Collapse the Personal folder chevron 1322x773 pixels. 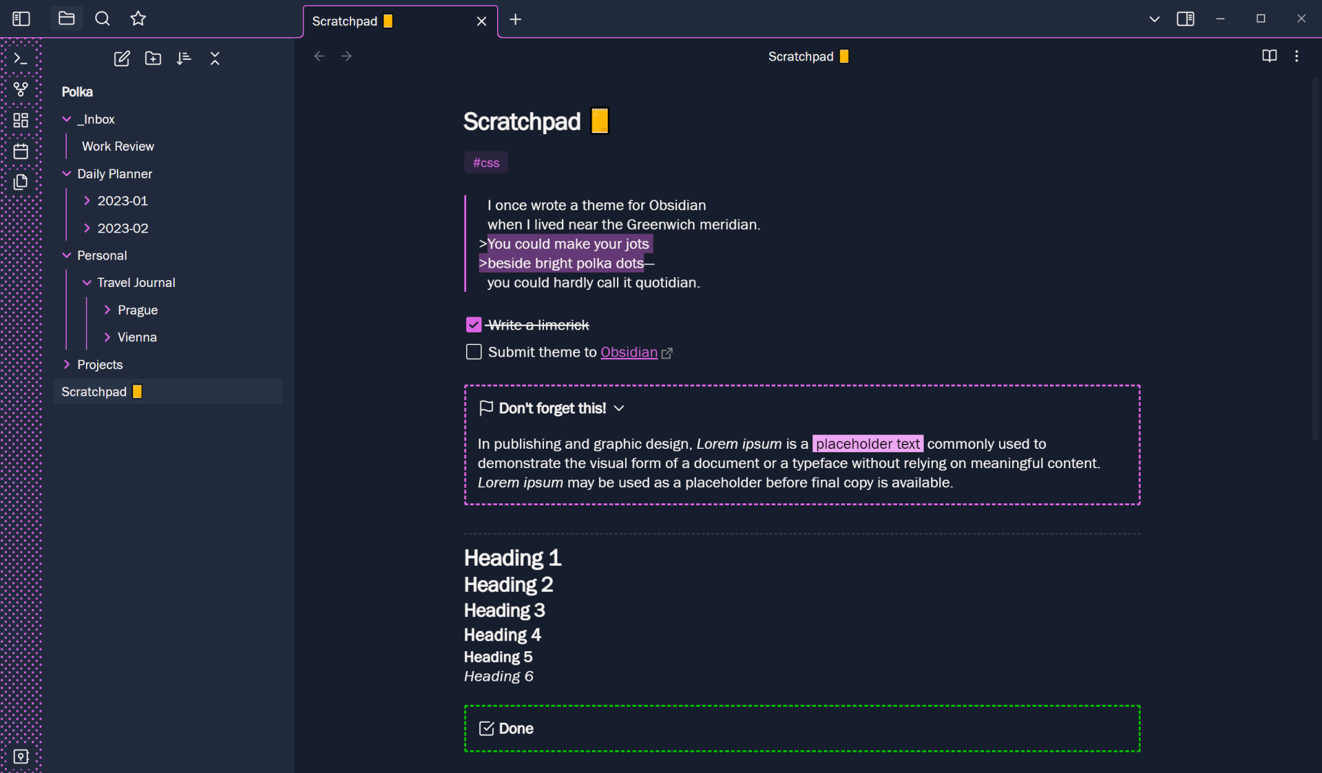coord(67,255)
